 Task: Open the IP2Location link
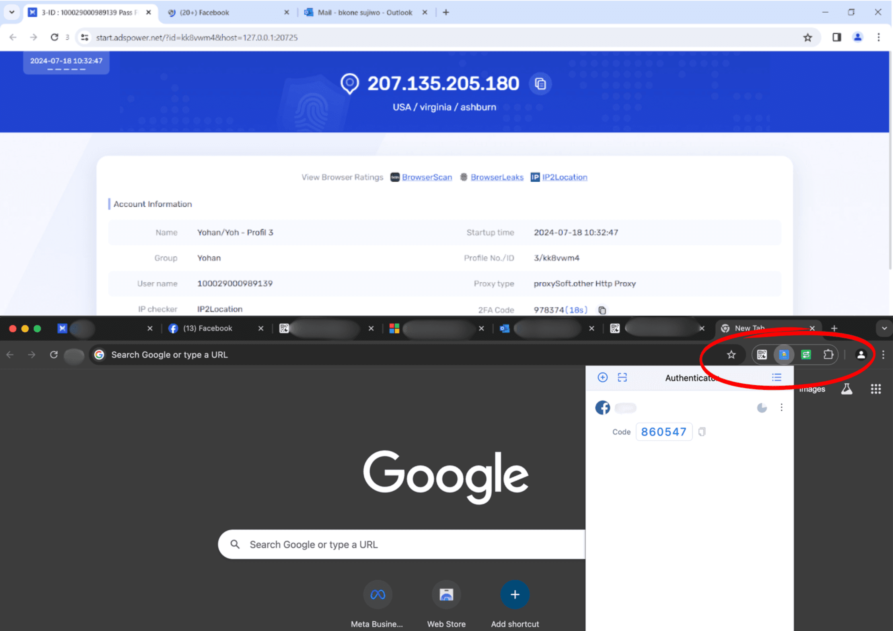point(564,177)
